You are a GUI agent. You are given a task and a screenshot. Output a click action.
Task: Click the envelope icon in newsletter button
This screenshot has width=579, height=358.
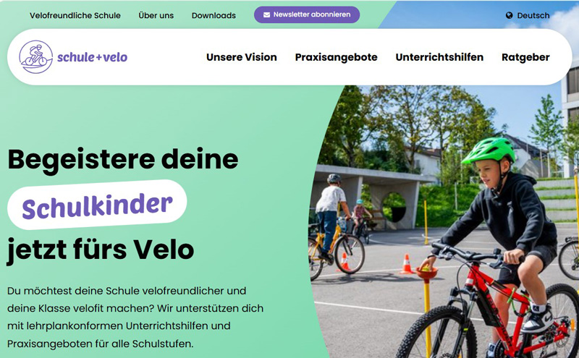tap(266, 14)
